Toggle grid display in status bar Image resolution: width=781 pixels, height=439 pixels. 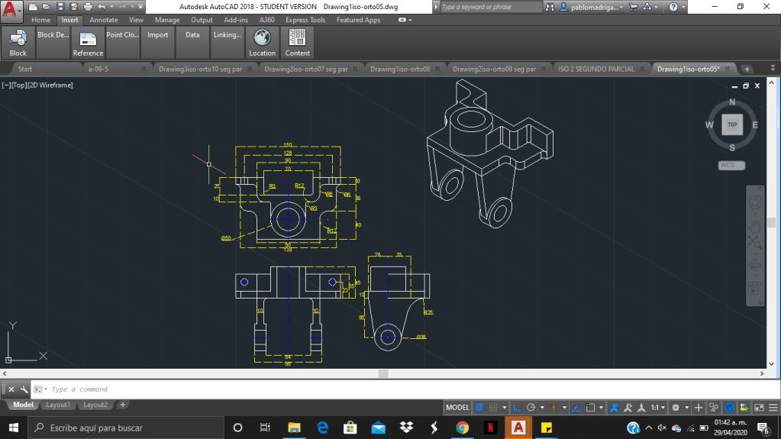point(480,408)
